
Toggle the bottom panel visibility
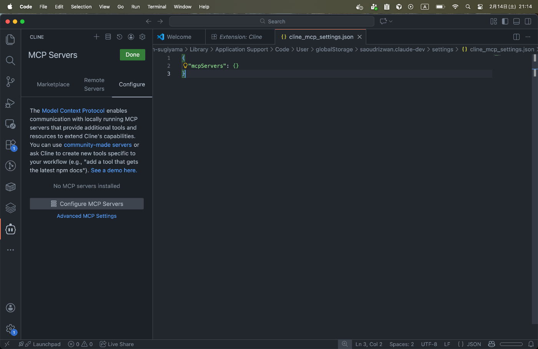516,21
